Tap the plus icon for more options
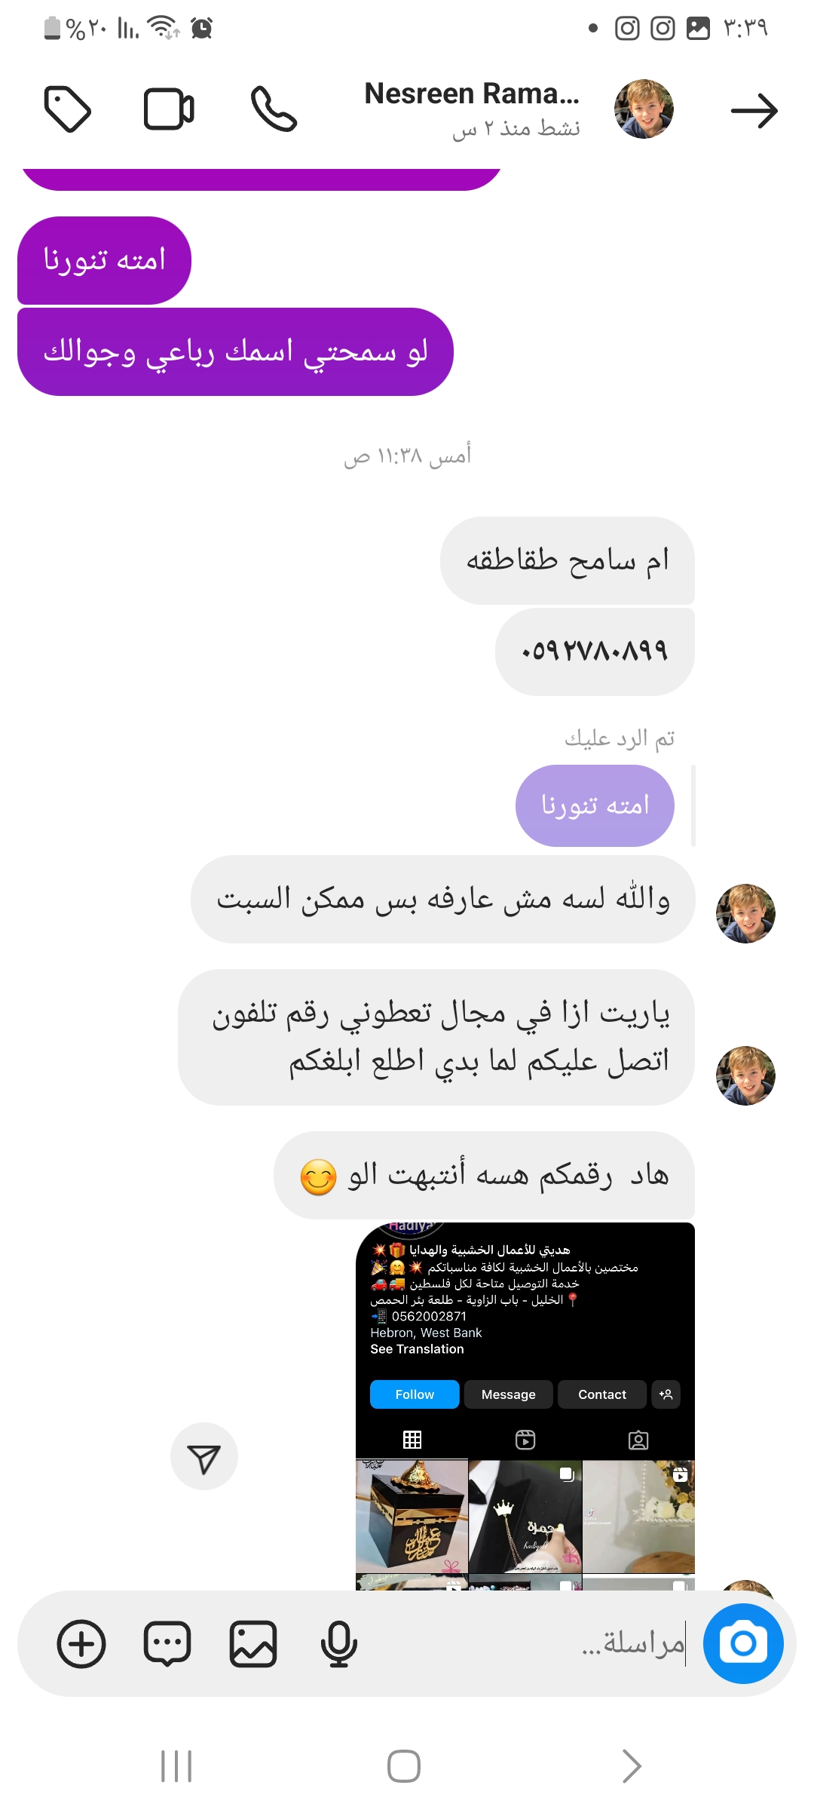The height and width of the screenshot is (1816, 814). 81,1644
